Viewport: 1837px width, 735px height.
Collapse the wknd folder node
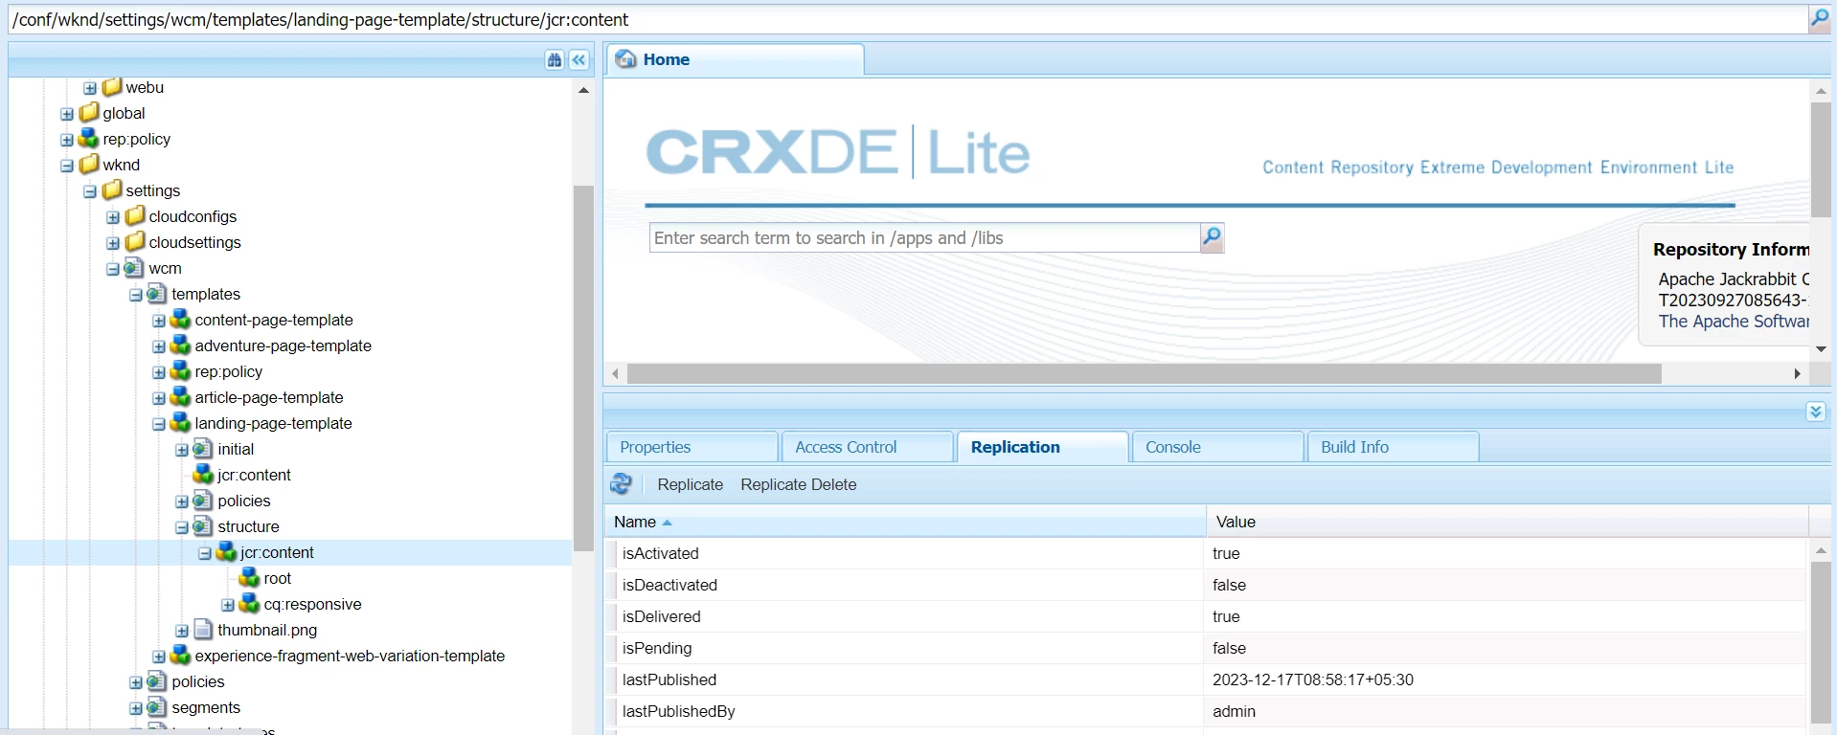tap(67, 166)
